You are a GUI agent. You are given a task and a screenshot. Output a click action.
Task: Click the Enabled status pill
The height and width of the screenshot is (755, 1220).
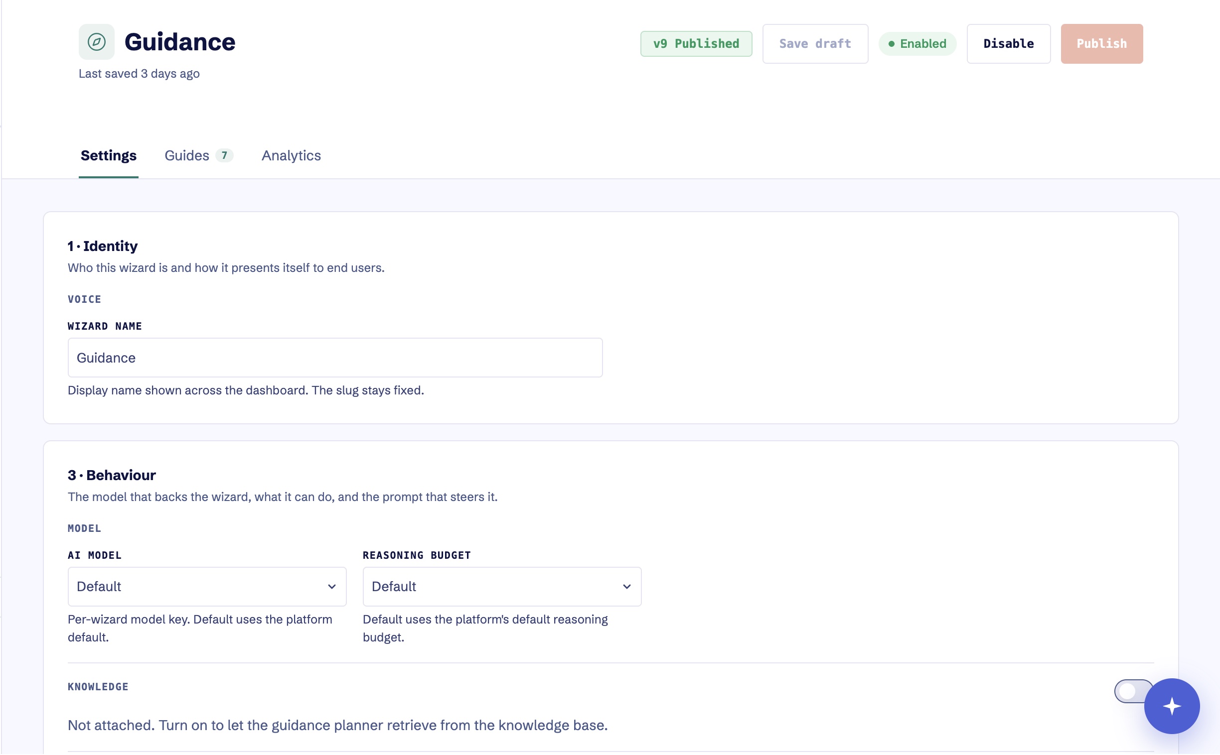point(917,43)
